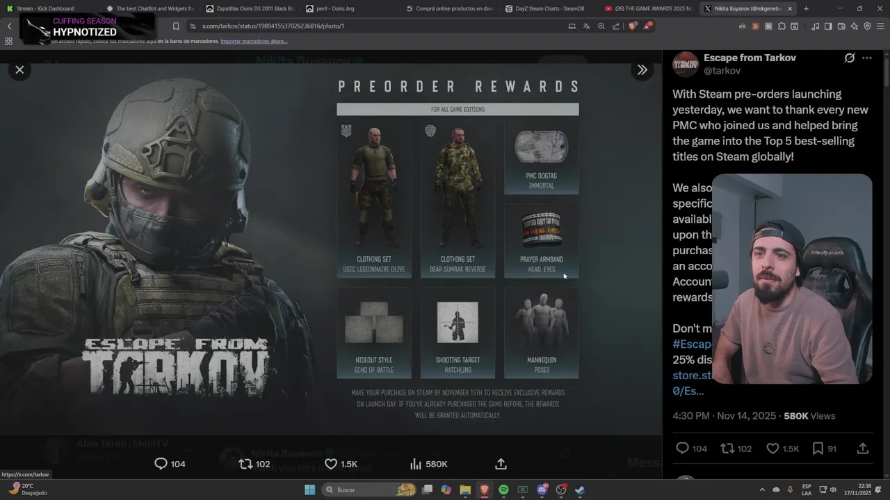Open the music note playlist icon
This screenshot has height=500, width=890.
tap(814, 26)
